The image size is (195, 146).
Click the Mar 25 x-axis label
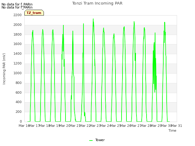(x=116, y=126)
